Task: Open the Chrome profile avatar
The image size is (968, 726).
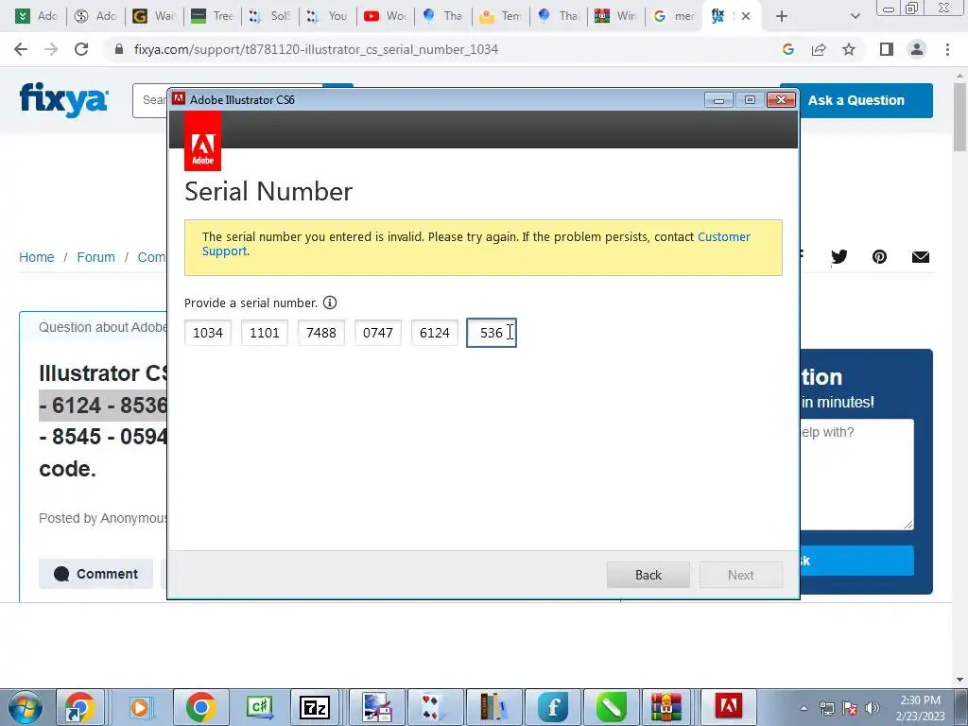Action: point(917,49)
